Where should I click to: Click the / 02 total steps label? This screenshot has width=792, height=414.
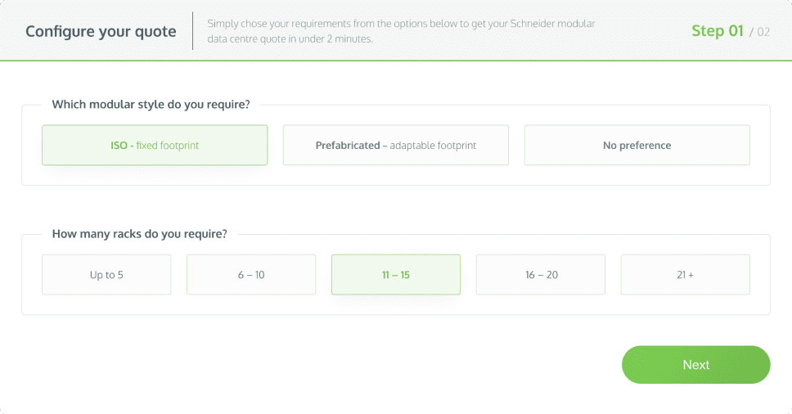click(x=759, y=32)
